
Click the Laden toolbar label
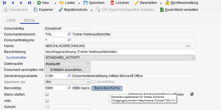(70, 3)
